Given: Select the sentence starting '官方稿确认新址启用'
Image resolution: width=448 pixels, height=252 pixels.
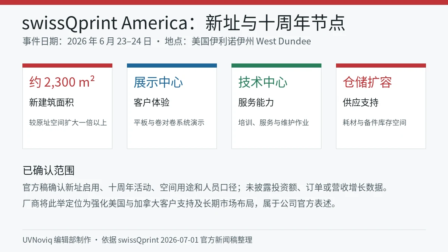Looking at the screenshot, I should tap(205, 187).
